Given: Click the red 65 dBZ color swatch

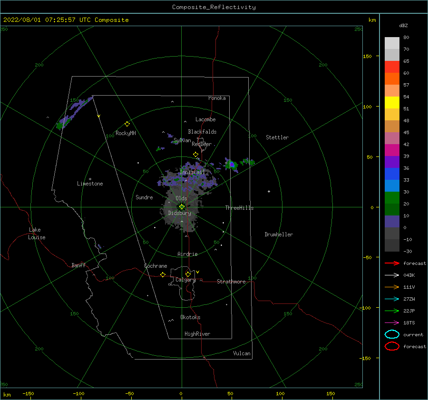Looking at the screenshot, I should coord(392,67).
